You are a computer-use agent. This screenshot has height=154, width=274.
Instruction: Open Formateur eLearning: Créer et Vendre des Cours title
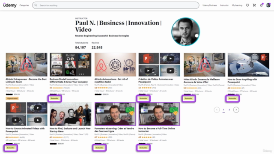114,130
